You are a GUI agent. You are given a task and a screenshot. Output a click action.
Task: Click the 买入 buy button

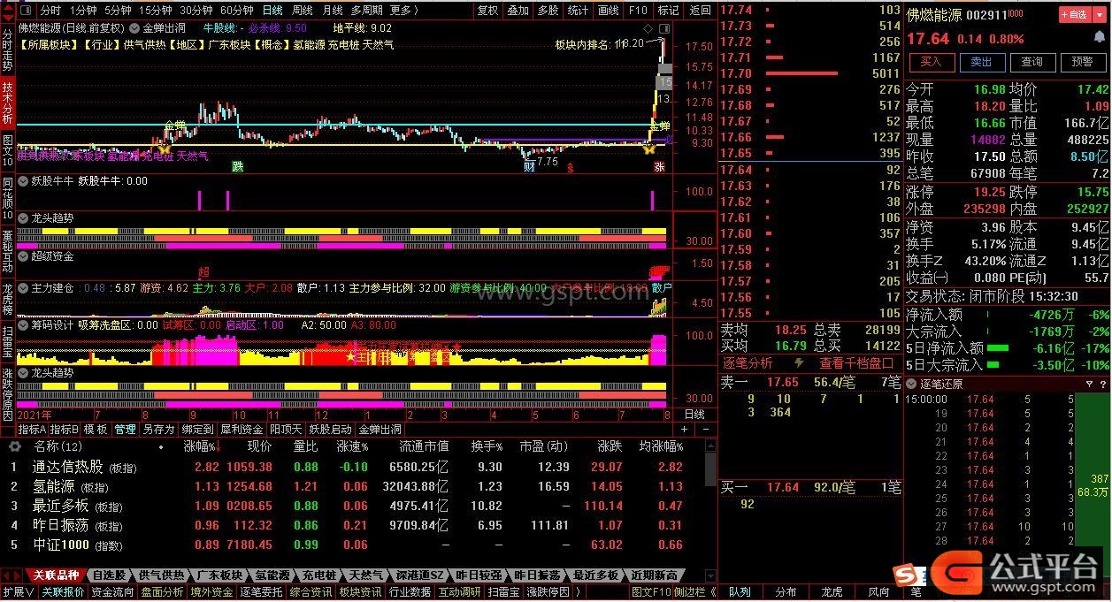[x=931, y=62]
